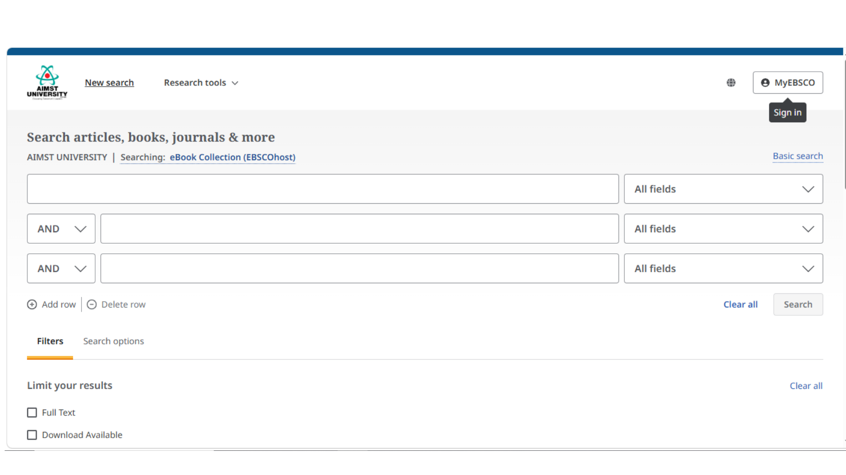
Task: Open the first row All fields dropdown
Action: pos(724,189)
